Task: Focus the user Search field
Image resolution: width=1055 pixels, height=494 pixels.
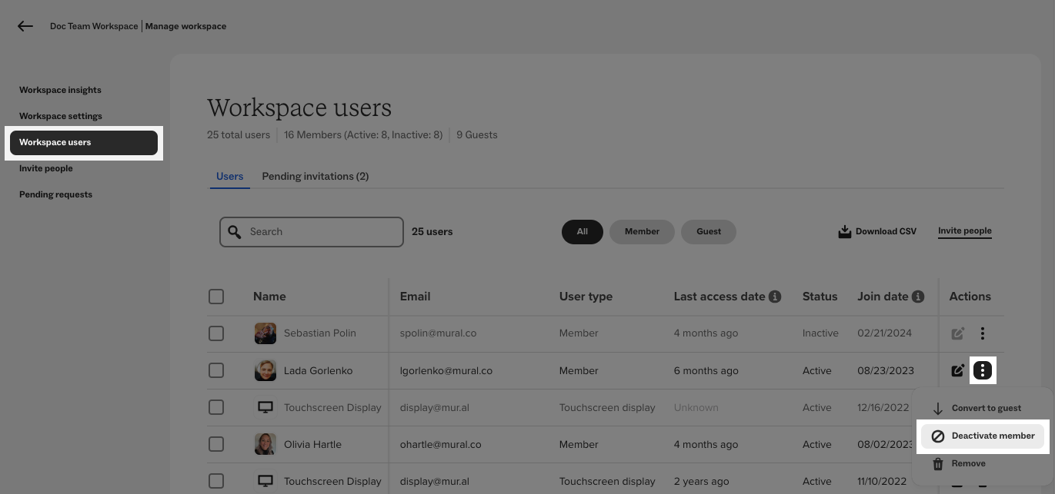Action: coord(312,232)
